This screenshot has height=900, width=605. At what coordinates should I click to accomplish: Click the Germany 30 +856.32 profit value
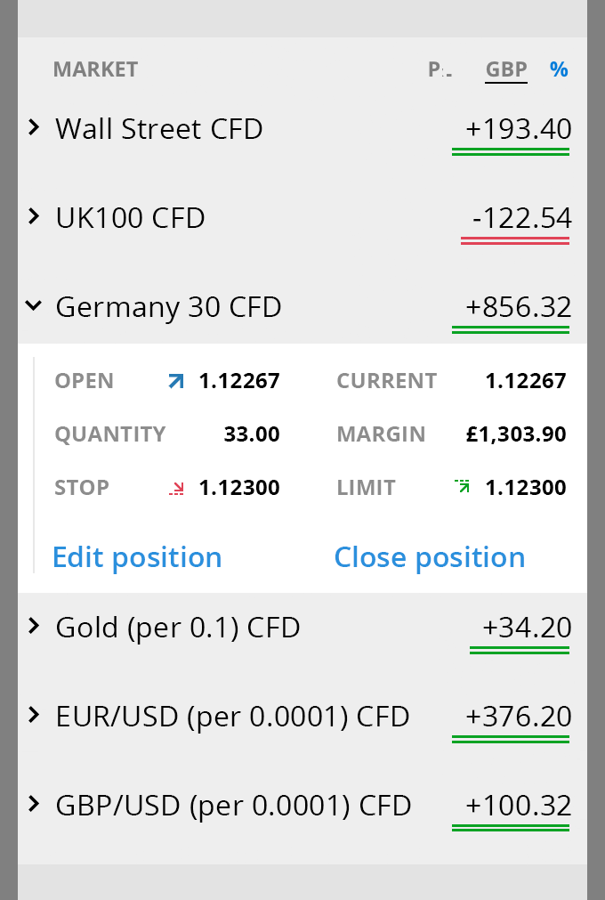518,308
